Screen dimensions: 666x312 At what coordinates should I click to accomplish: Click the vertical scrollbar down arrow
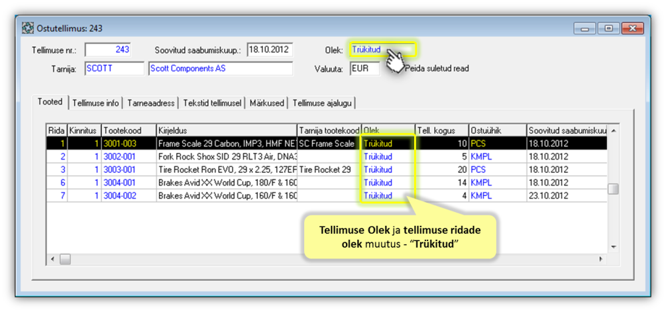612,247
